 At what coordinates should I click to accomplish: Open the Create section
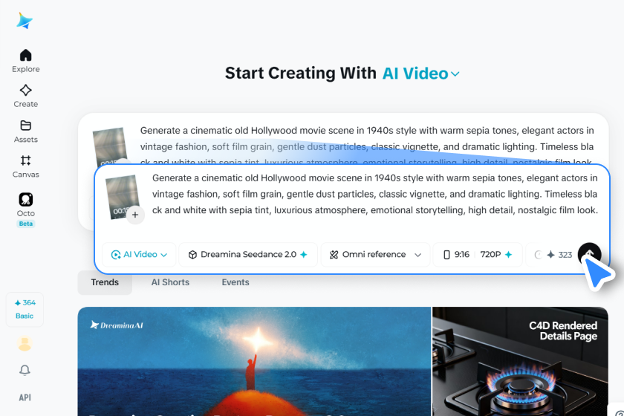click(25, 96)
